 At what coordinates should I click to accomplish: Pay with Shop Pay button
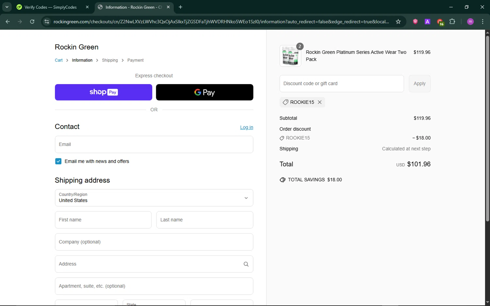click(x=104, y=92)
